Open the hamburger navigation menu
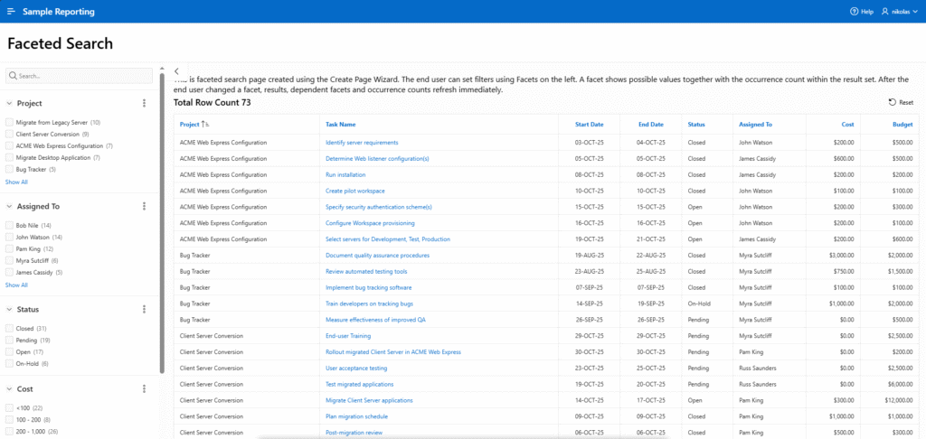Viewport: 926px width, 439px height. pyautogui.click(x=12, y=12)
